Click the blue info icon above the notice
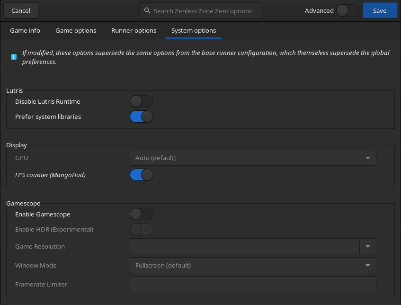Screen dimensions: 401x305 click(13, 57)
